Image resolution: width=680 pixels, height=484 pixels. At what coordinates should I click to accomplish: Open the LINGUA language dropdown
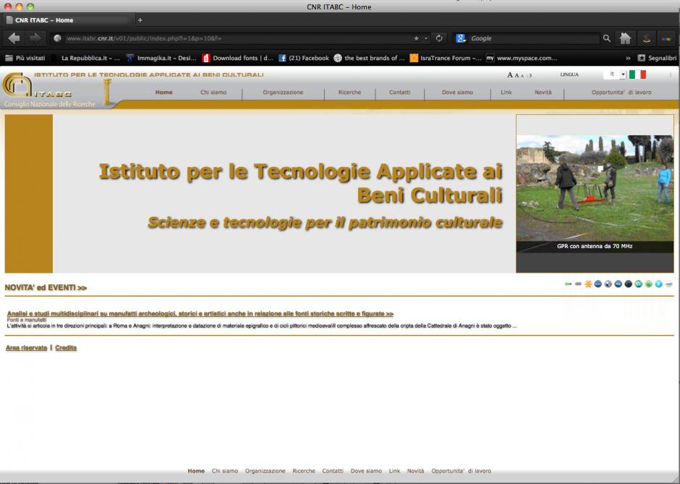pos(614,75)
